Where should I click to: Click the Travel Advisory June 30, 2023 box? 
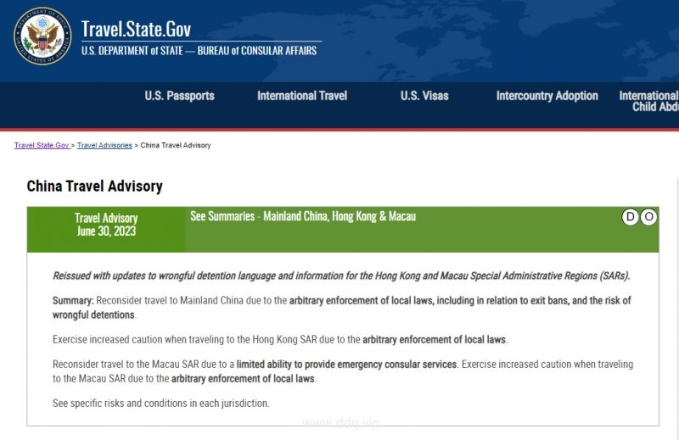(x=106, y=229)
